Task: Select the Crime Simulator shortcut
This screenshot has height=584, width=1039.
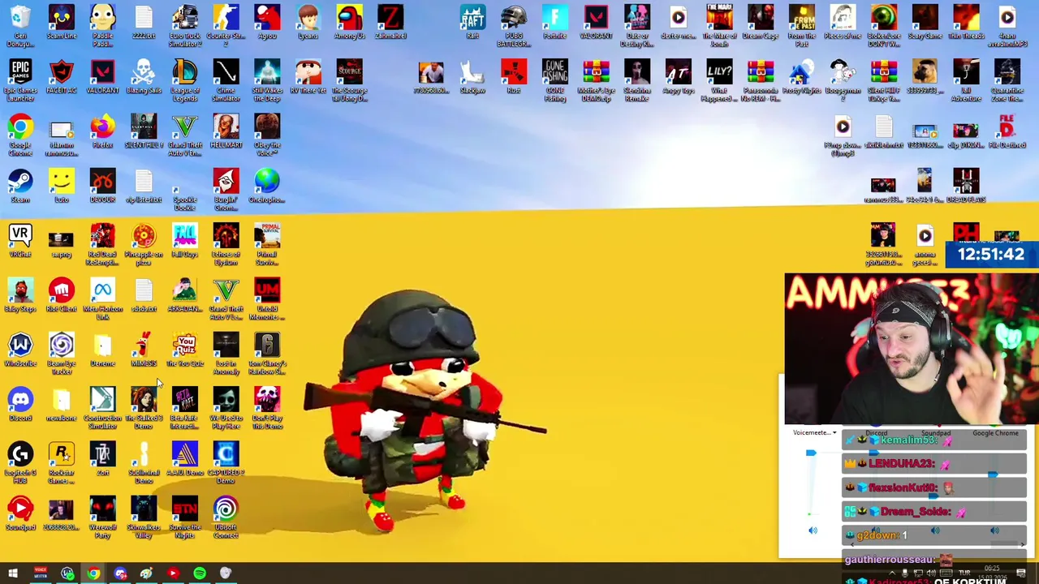Action: 226,80
